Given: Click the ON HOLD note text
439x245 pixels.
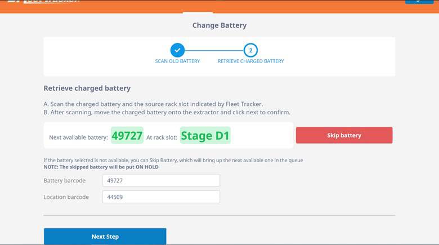Looking at the screenshot, I should [101, 167].
